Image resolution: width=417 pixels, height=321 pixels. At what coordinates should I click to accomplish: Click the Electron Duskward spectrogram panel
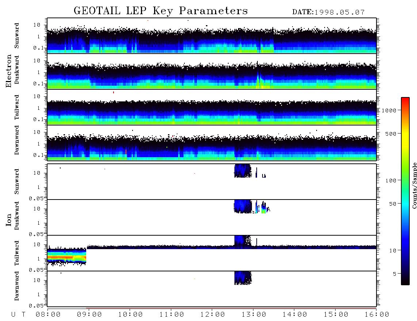(x=212, y=71)
